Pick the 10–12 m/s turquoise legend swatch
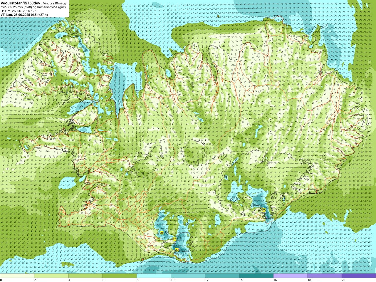Image resolution: width=376 pixels, height=282 pixels. pyautogui.click(x=188, y=276)
